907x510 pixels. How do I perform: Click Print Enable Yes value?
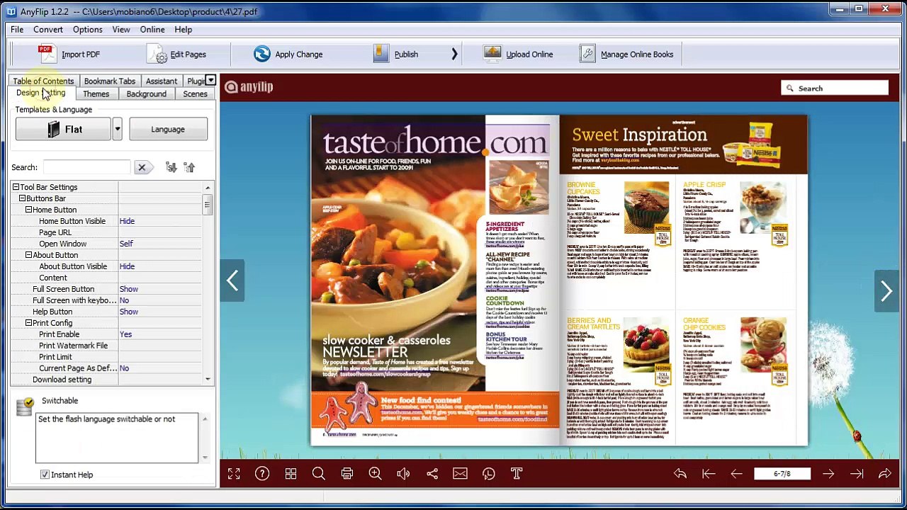(x=125, y=334)
